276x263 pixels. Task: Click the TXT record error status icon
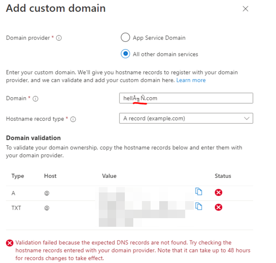(x=218, y=207)
